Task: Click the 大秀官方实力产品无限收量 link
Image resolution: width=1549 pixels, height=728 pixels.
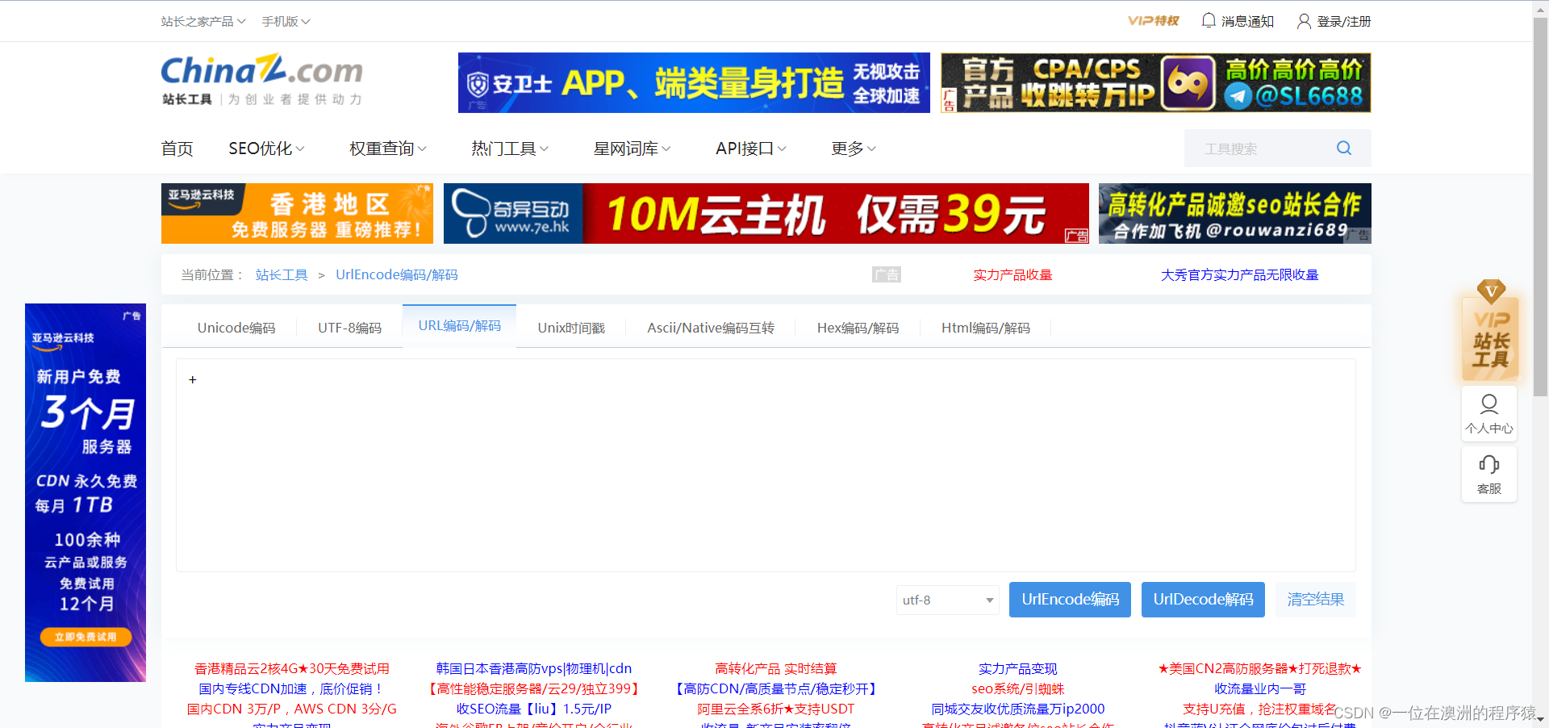Action: coord(1239,275)
